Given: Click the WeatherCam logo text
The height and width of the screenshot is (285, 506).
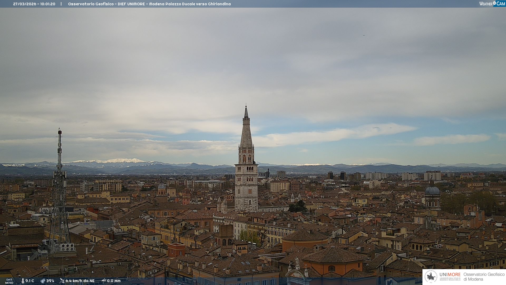Looking at the screenshot, I should (x=486, y=4).
